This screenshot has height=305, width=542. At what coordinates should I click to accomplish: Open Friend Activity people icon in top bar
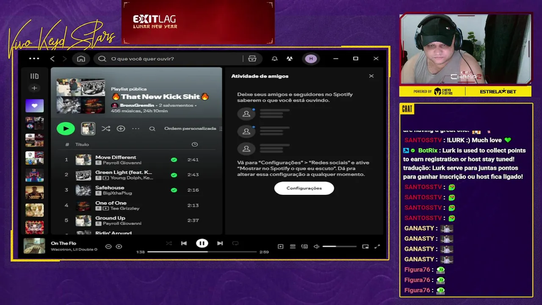[290, 58]
